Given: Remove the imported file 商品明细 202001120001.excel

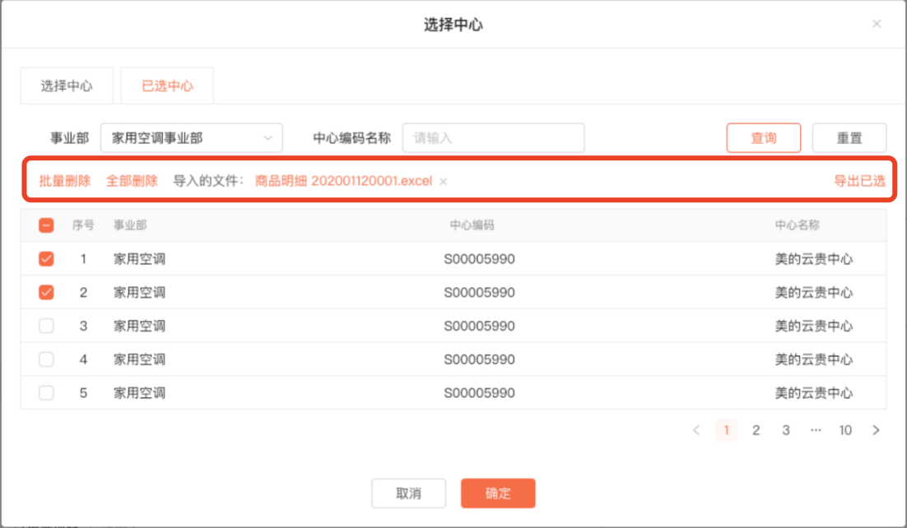Looking at the screenshot, I should pos(443,182).
